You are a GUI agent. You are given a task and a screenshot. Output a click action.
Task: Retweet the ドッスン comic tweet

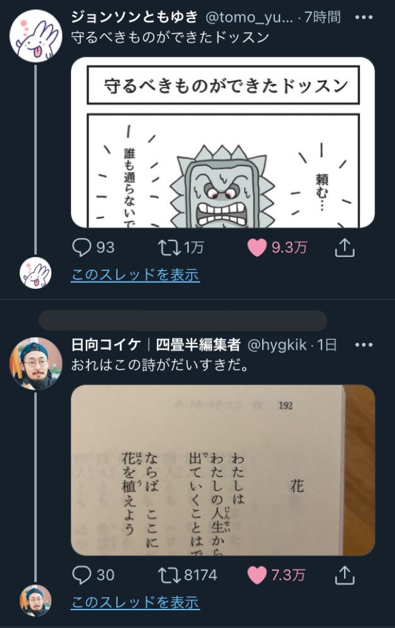click(x=169, y=248)
